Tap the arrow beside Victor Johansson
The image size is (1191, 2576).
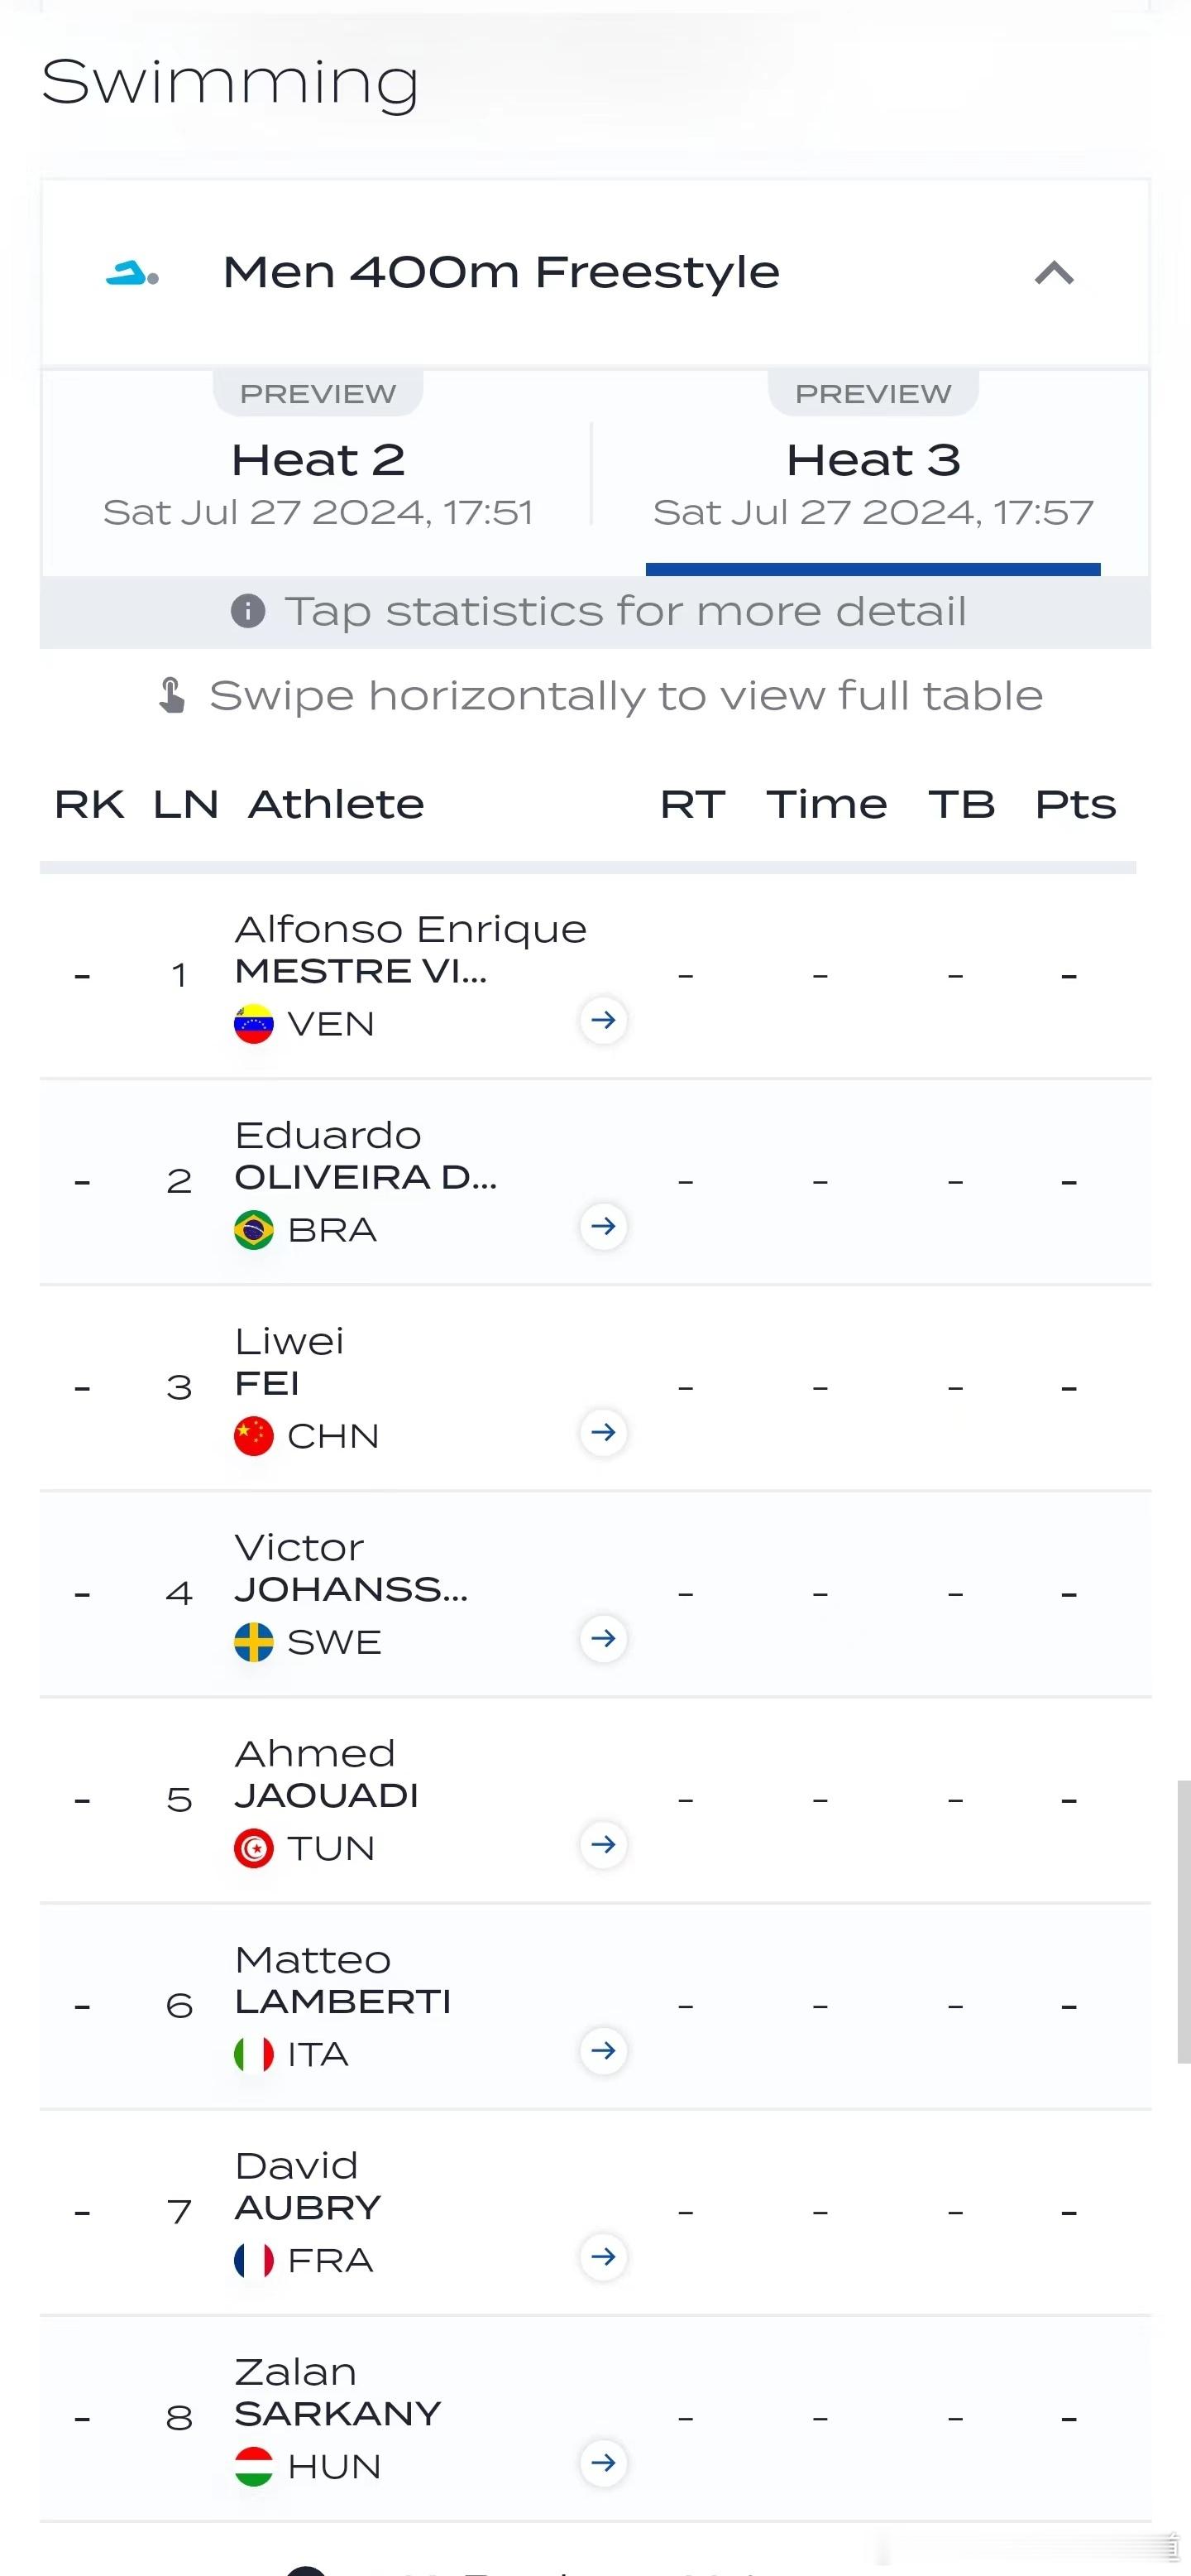point(604,1638)
